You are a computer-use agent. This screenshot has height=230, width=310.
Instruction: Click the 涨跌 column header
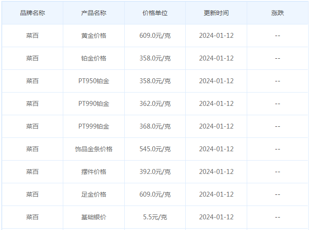(x=277, y=13)
